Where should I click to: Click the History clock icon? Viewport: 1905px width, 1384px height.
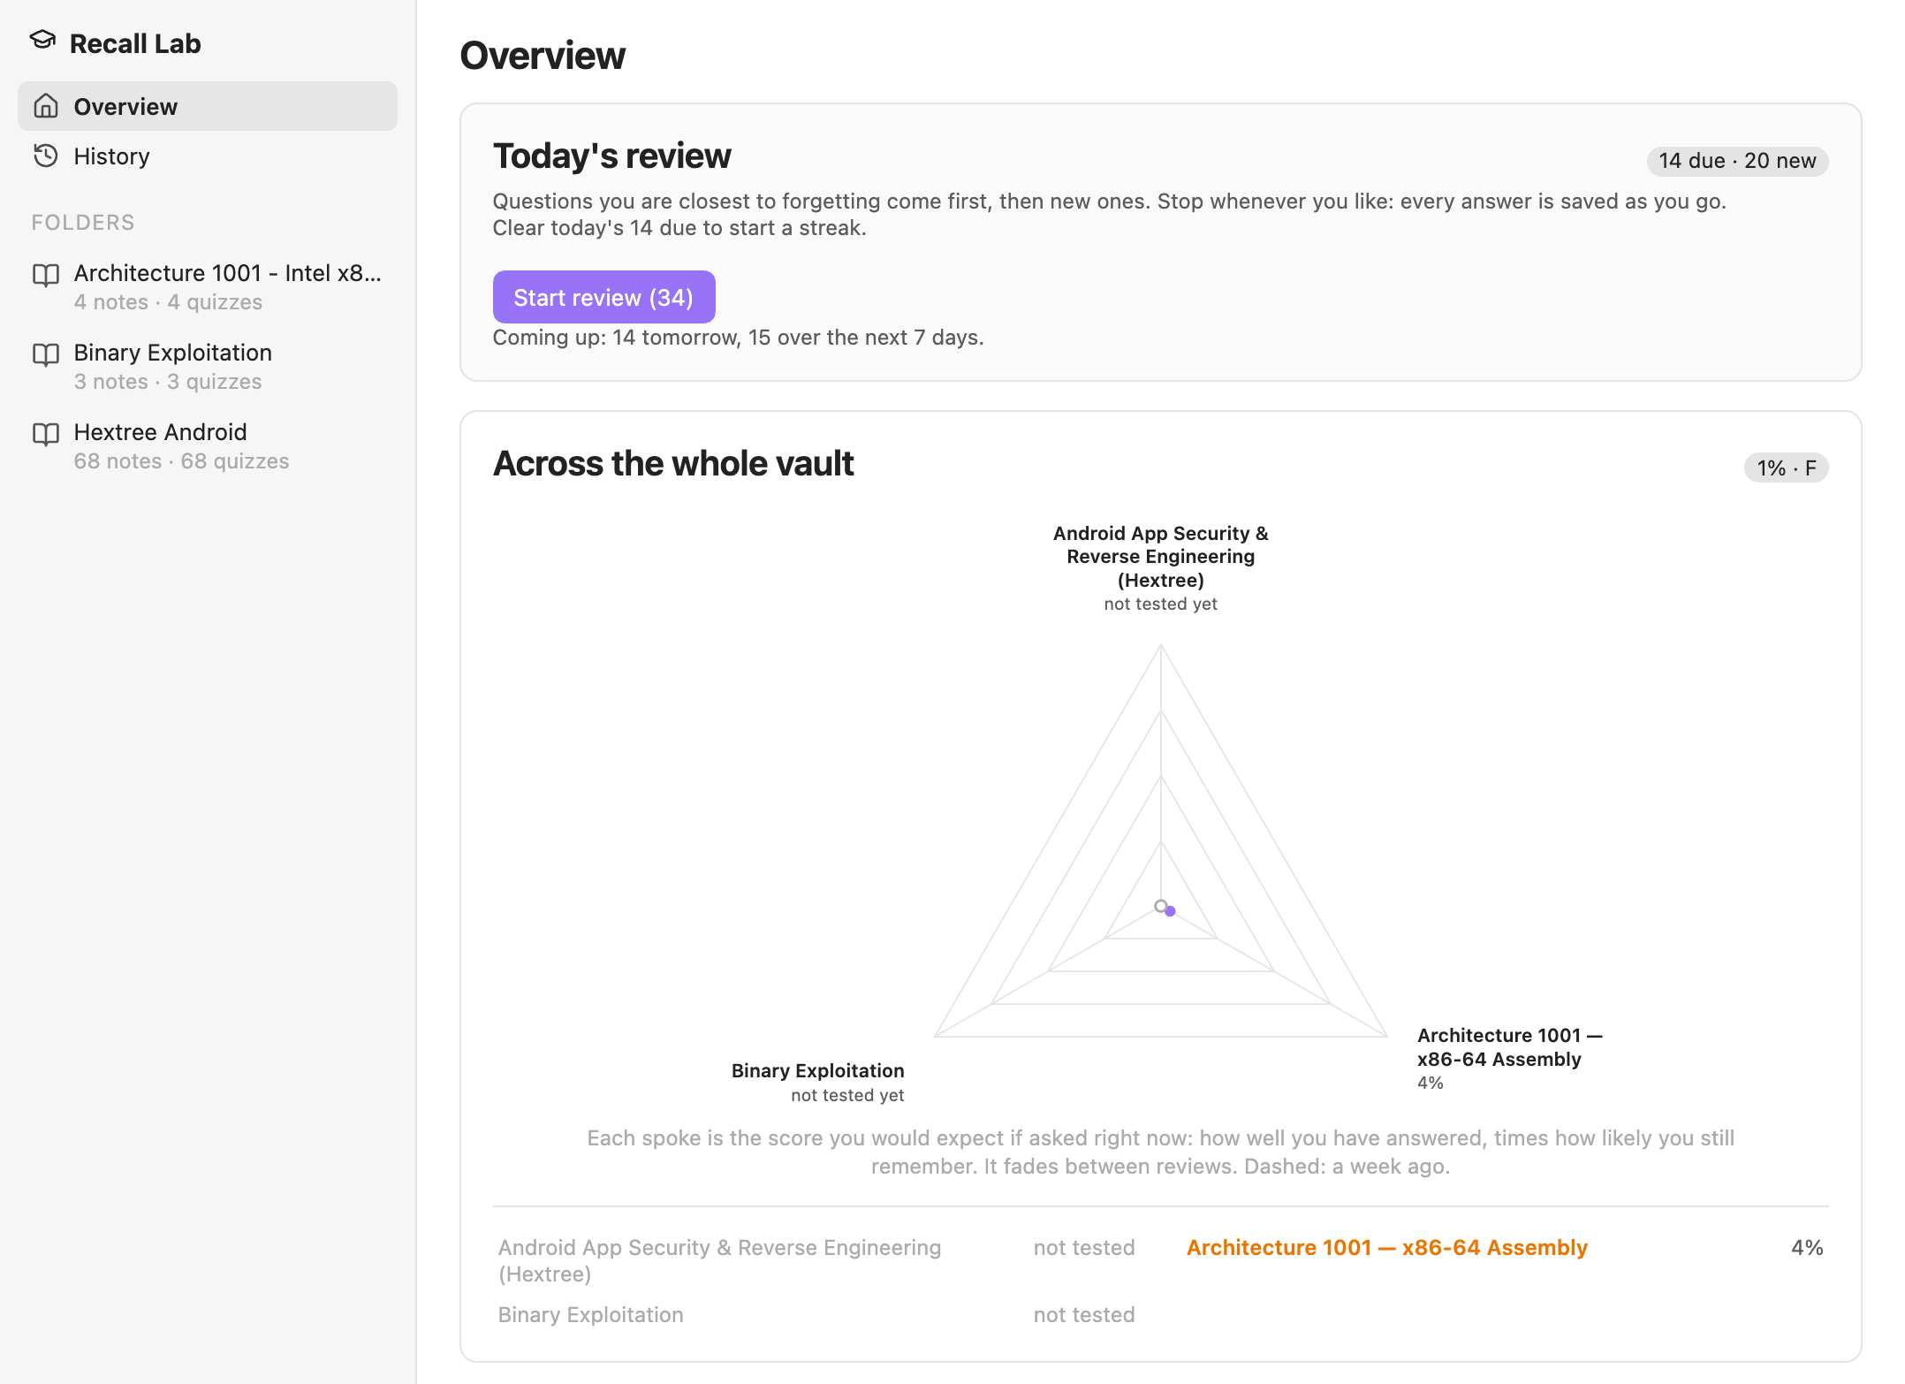[46, 156]
